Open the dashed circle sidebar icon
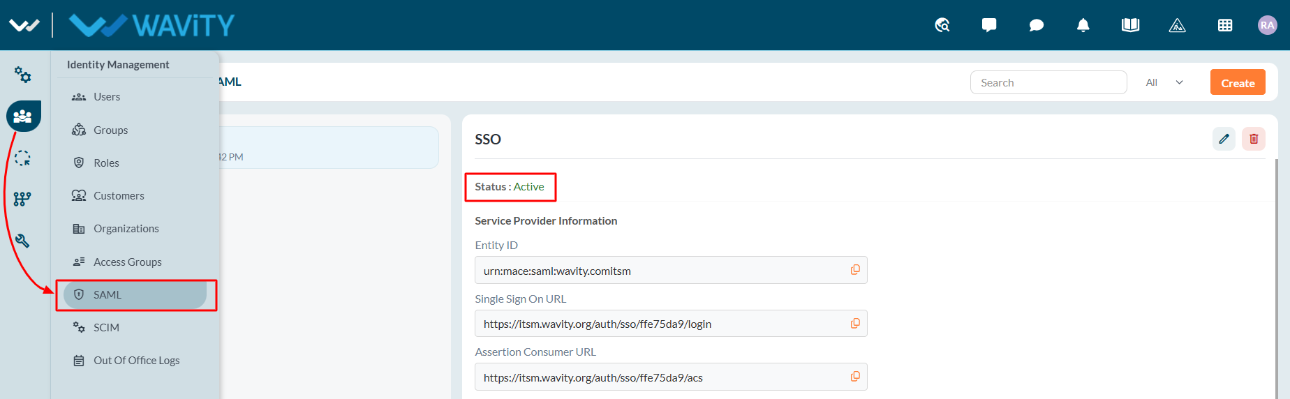Viewport: 1290px width, 399px height. click(22, 158)
